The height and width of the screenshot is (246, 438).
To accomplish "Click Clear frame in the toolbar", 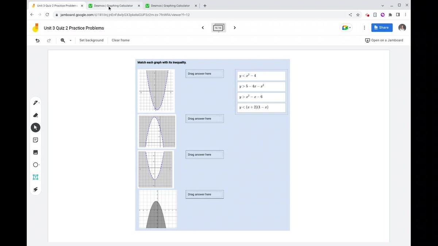I will [x=120, y=40].
